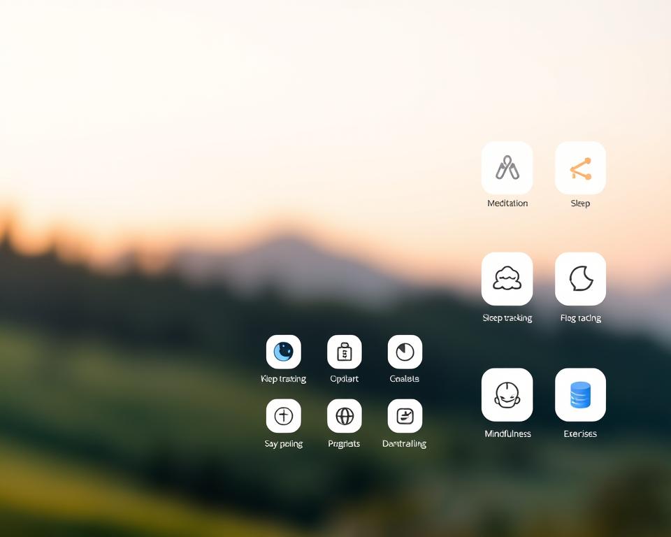The height and width of the screenshot is (537, 671).
Task: Click the Prgriats label text
Action: 344,443
